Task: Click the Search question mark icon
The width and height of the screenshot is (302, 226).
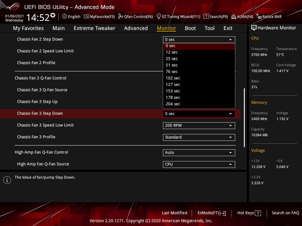Action: pos(206,16)
